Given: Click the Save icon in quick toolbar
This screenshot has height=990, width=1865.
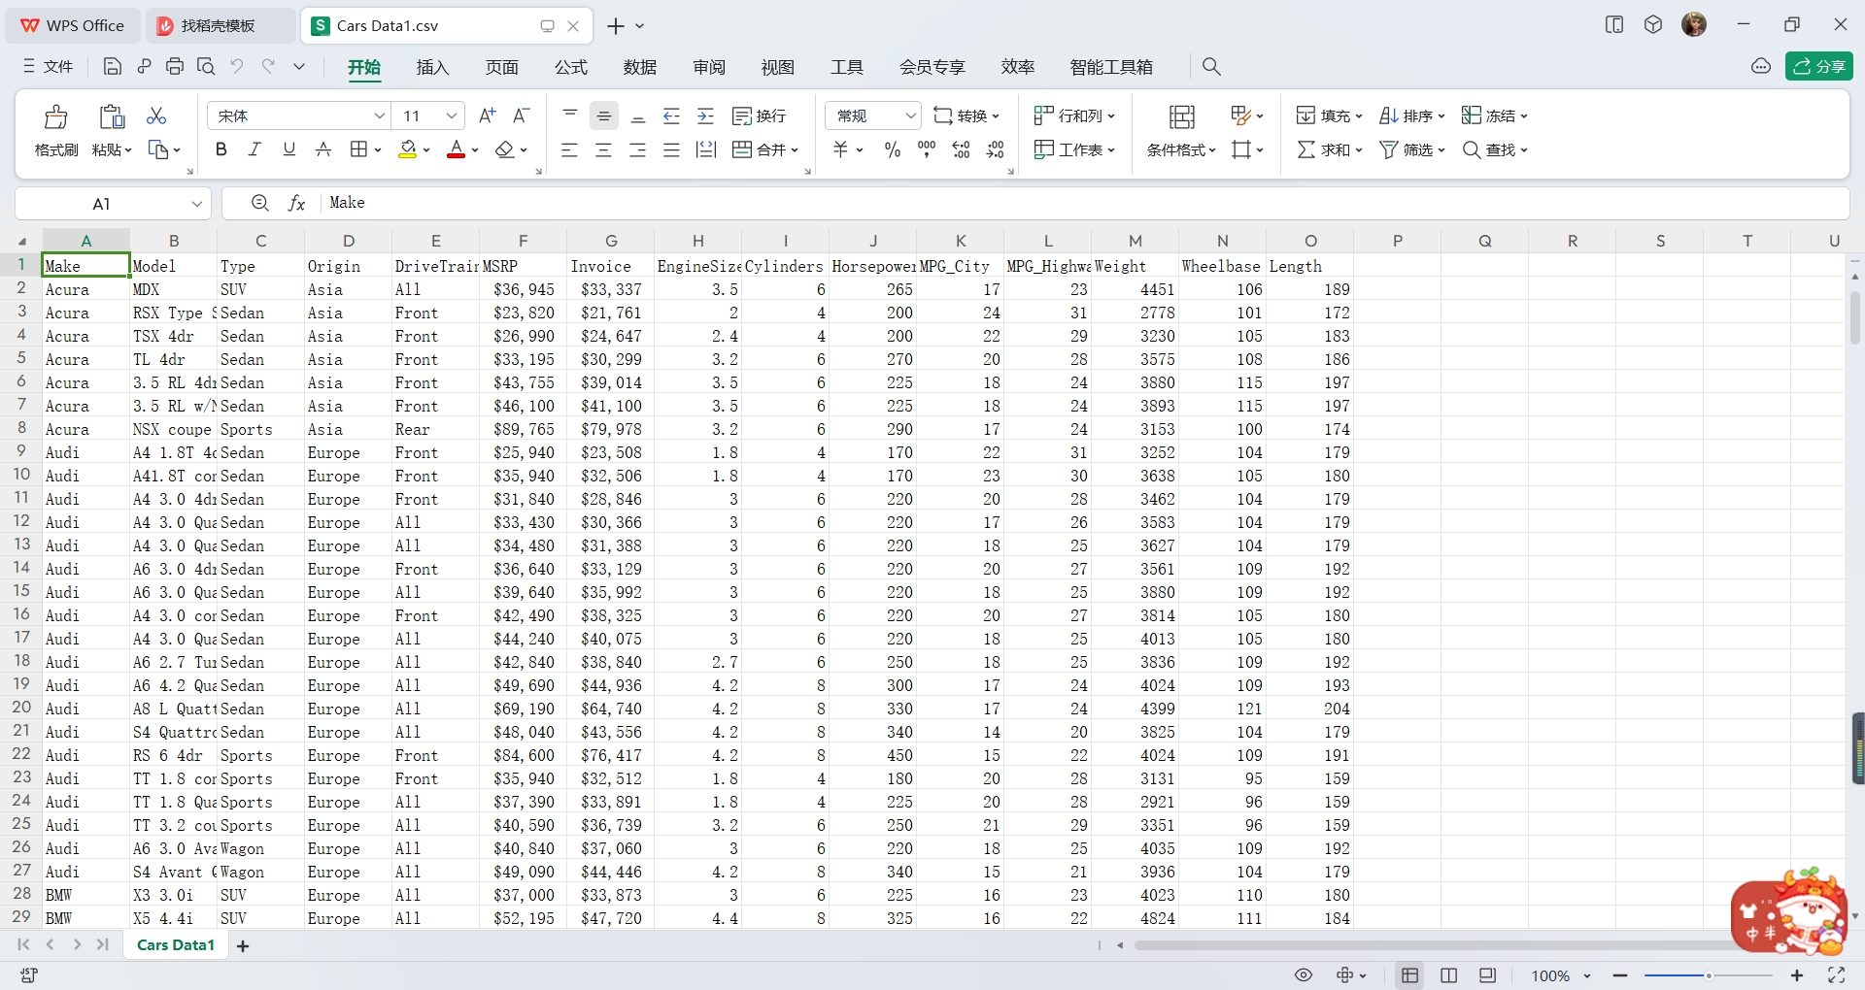Looking at the screenshot, I should [113, 66].
